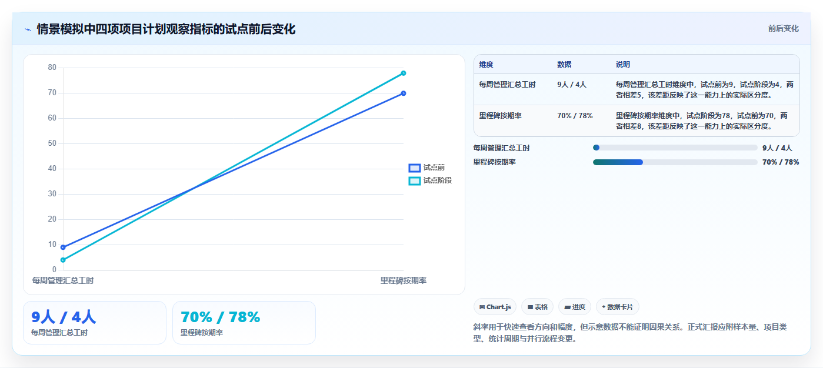Click the 进度 chip icon
Screen dimensions: 823x368
[567, 307]
